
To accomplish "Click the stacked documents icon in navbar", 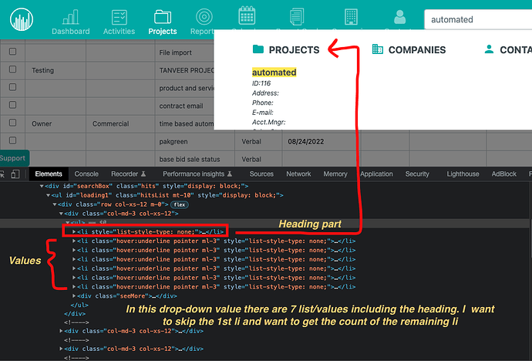I will (x=297, y=17).
